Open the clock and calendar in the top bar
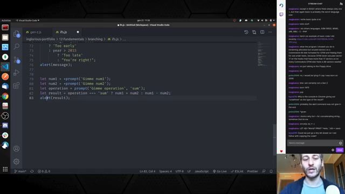 point(143,20)
